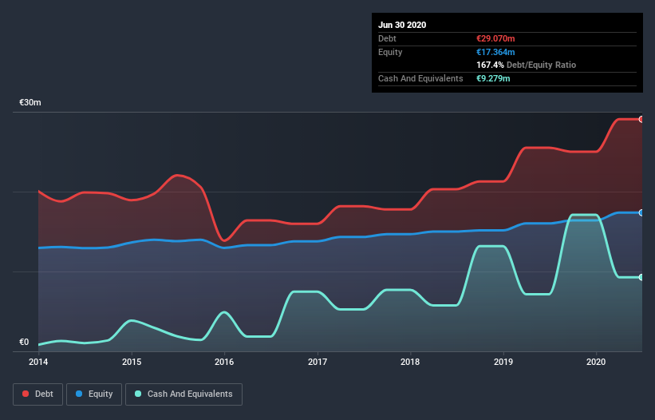Screen dimensions: 655x420
Task: Click the 2020 axis label
Action: point(596,362)
